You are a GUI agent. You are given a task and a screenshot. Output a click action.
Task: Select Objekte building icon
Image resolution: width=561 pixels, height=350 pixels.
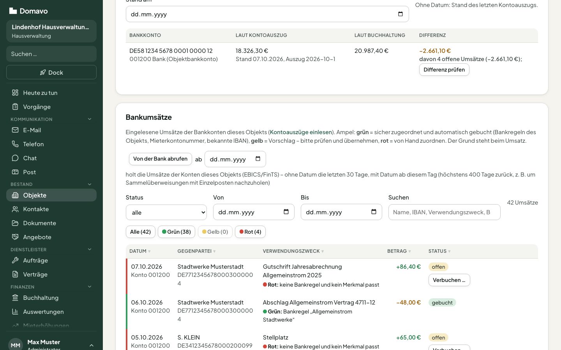tap(15, 195)
